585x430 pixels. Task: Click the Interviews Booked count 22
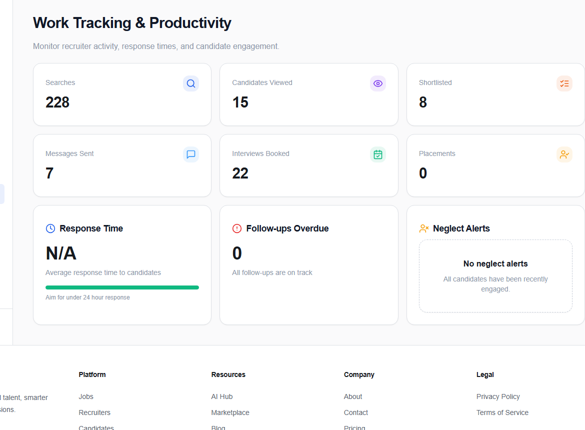point(240,173)
